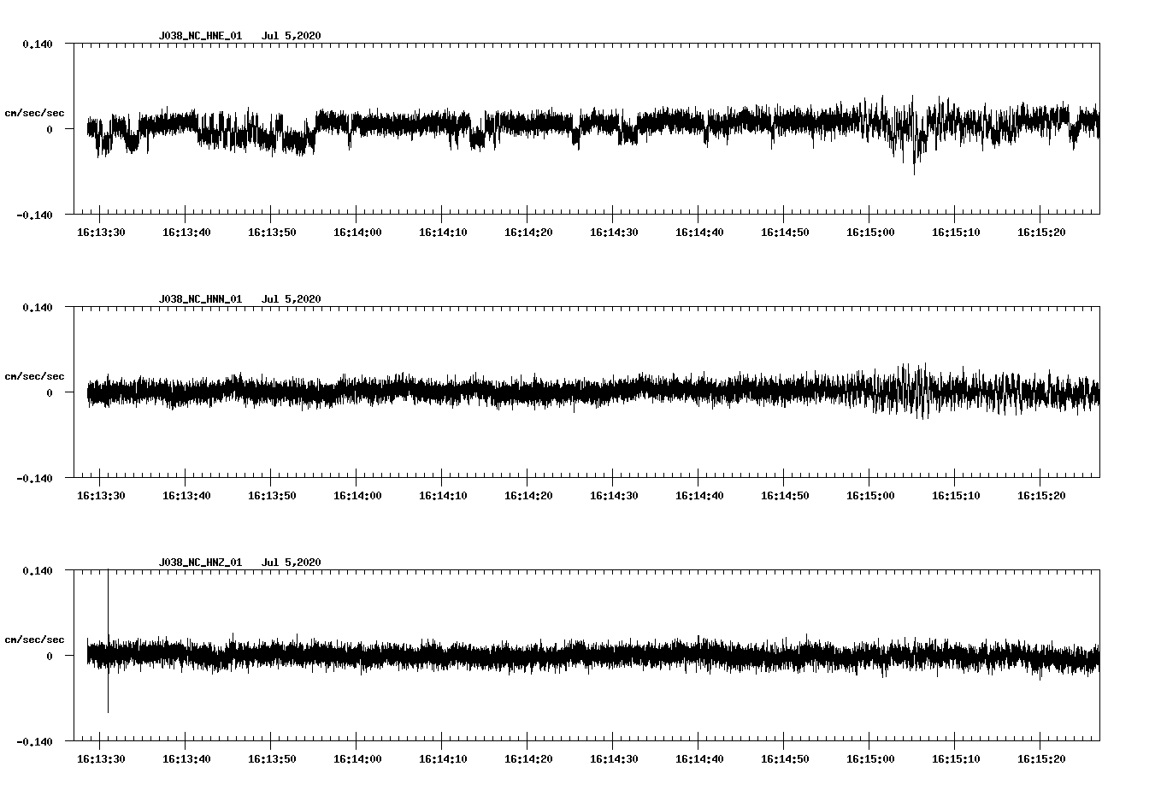This screenshot has height=790, width=1161.
Task: Click the 0.140 upper limit on HNE plot
Action: (38, 44)
